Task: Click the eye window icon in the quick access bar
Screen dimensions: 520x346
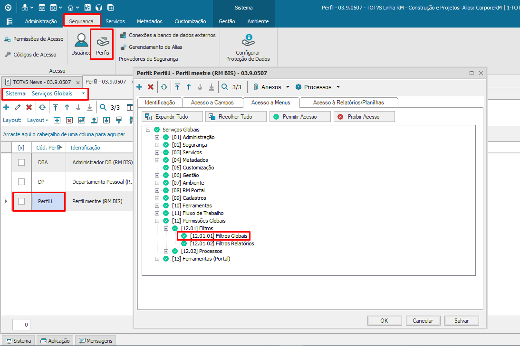Action: click(x=42, y=7)
